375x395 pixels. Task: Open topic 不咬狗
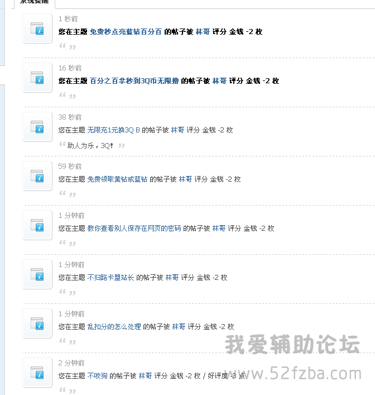[97, 375]
